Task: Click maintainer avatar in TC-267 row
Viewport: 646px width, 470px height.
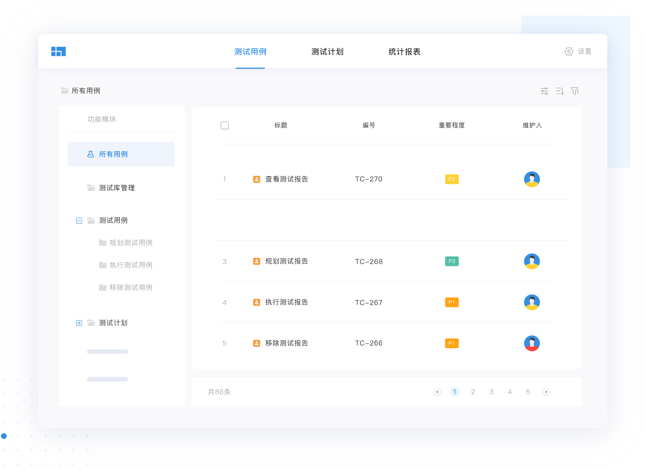Action: 532,302
